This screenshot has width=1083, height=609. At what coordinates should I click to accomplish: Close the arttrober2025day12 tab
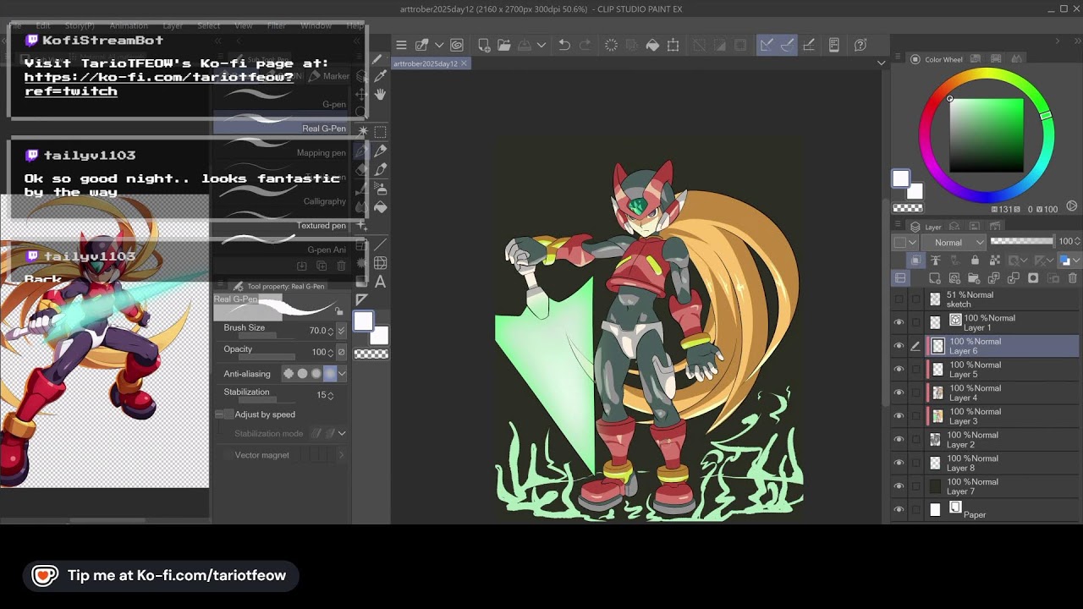[465, 63]
